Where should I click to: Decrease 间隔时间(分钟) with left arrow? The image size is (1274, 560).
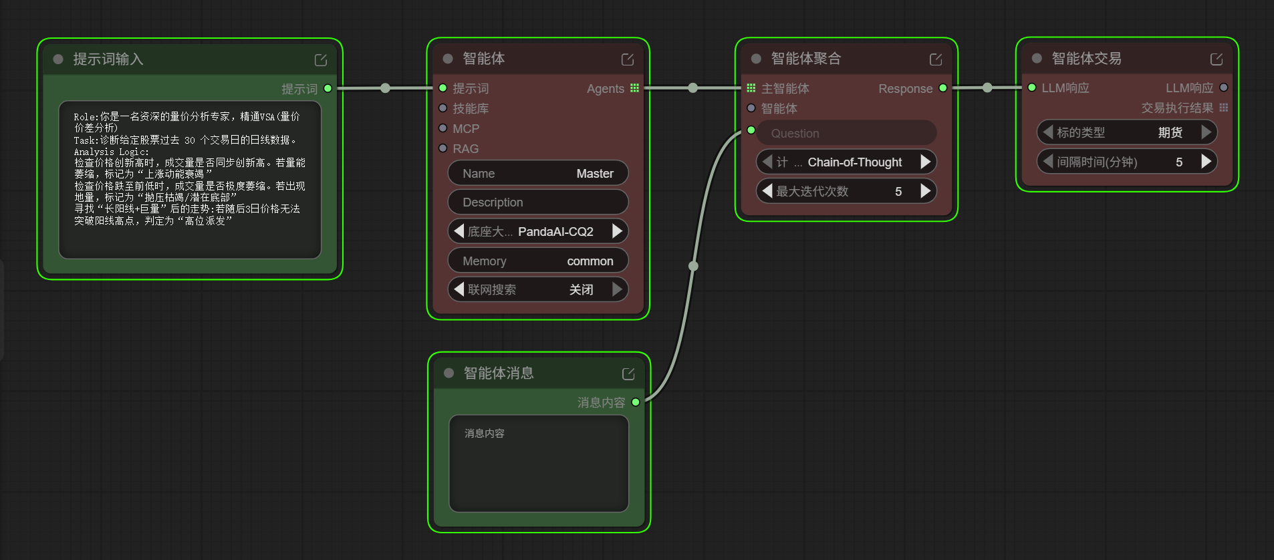coord(1047,162)
